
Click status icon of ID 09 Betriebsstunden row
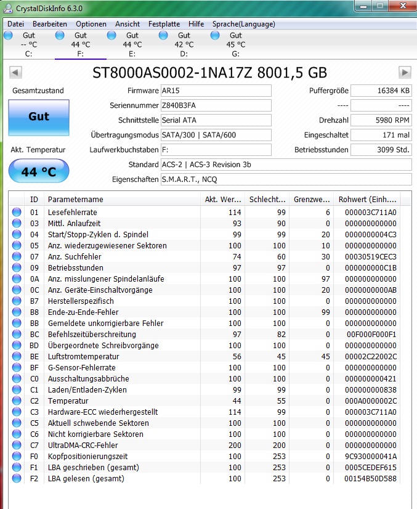click(17, 268)
